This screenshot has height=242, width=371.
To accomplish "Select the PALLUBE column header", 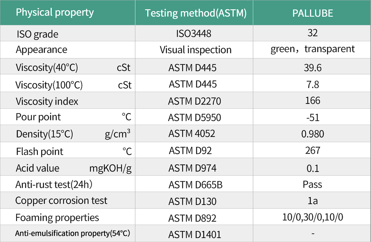I will point(312,13).
